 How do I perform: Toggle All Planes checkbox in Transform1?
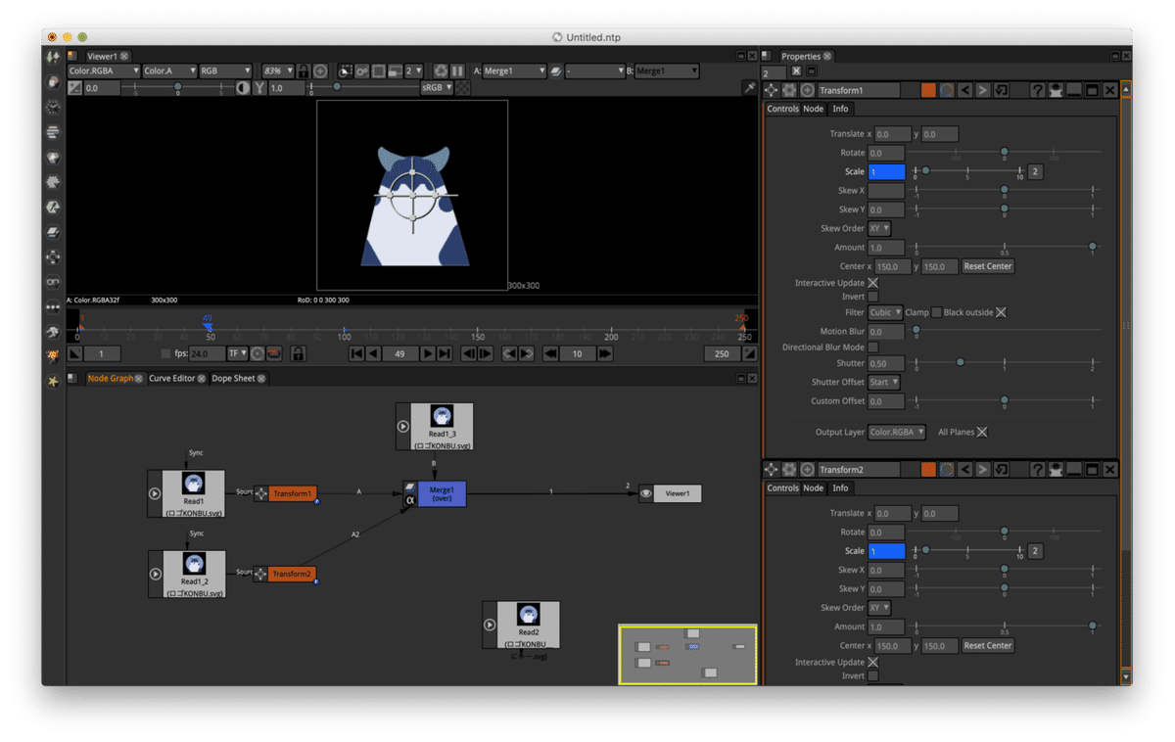coord(982,432)
